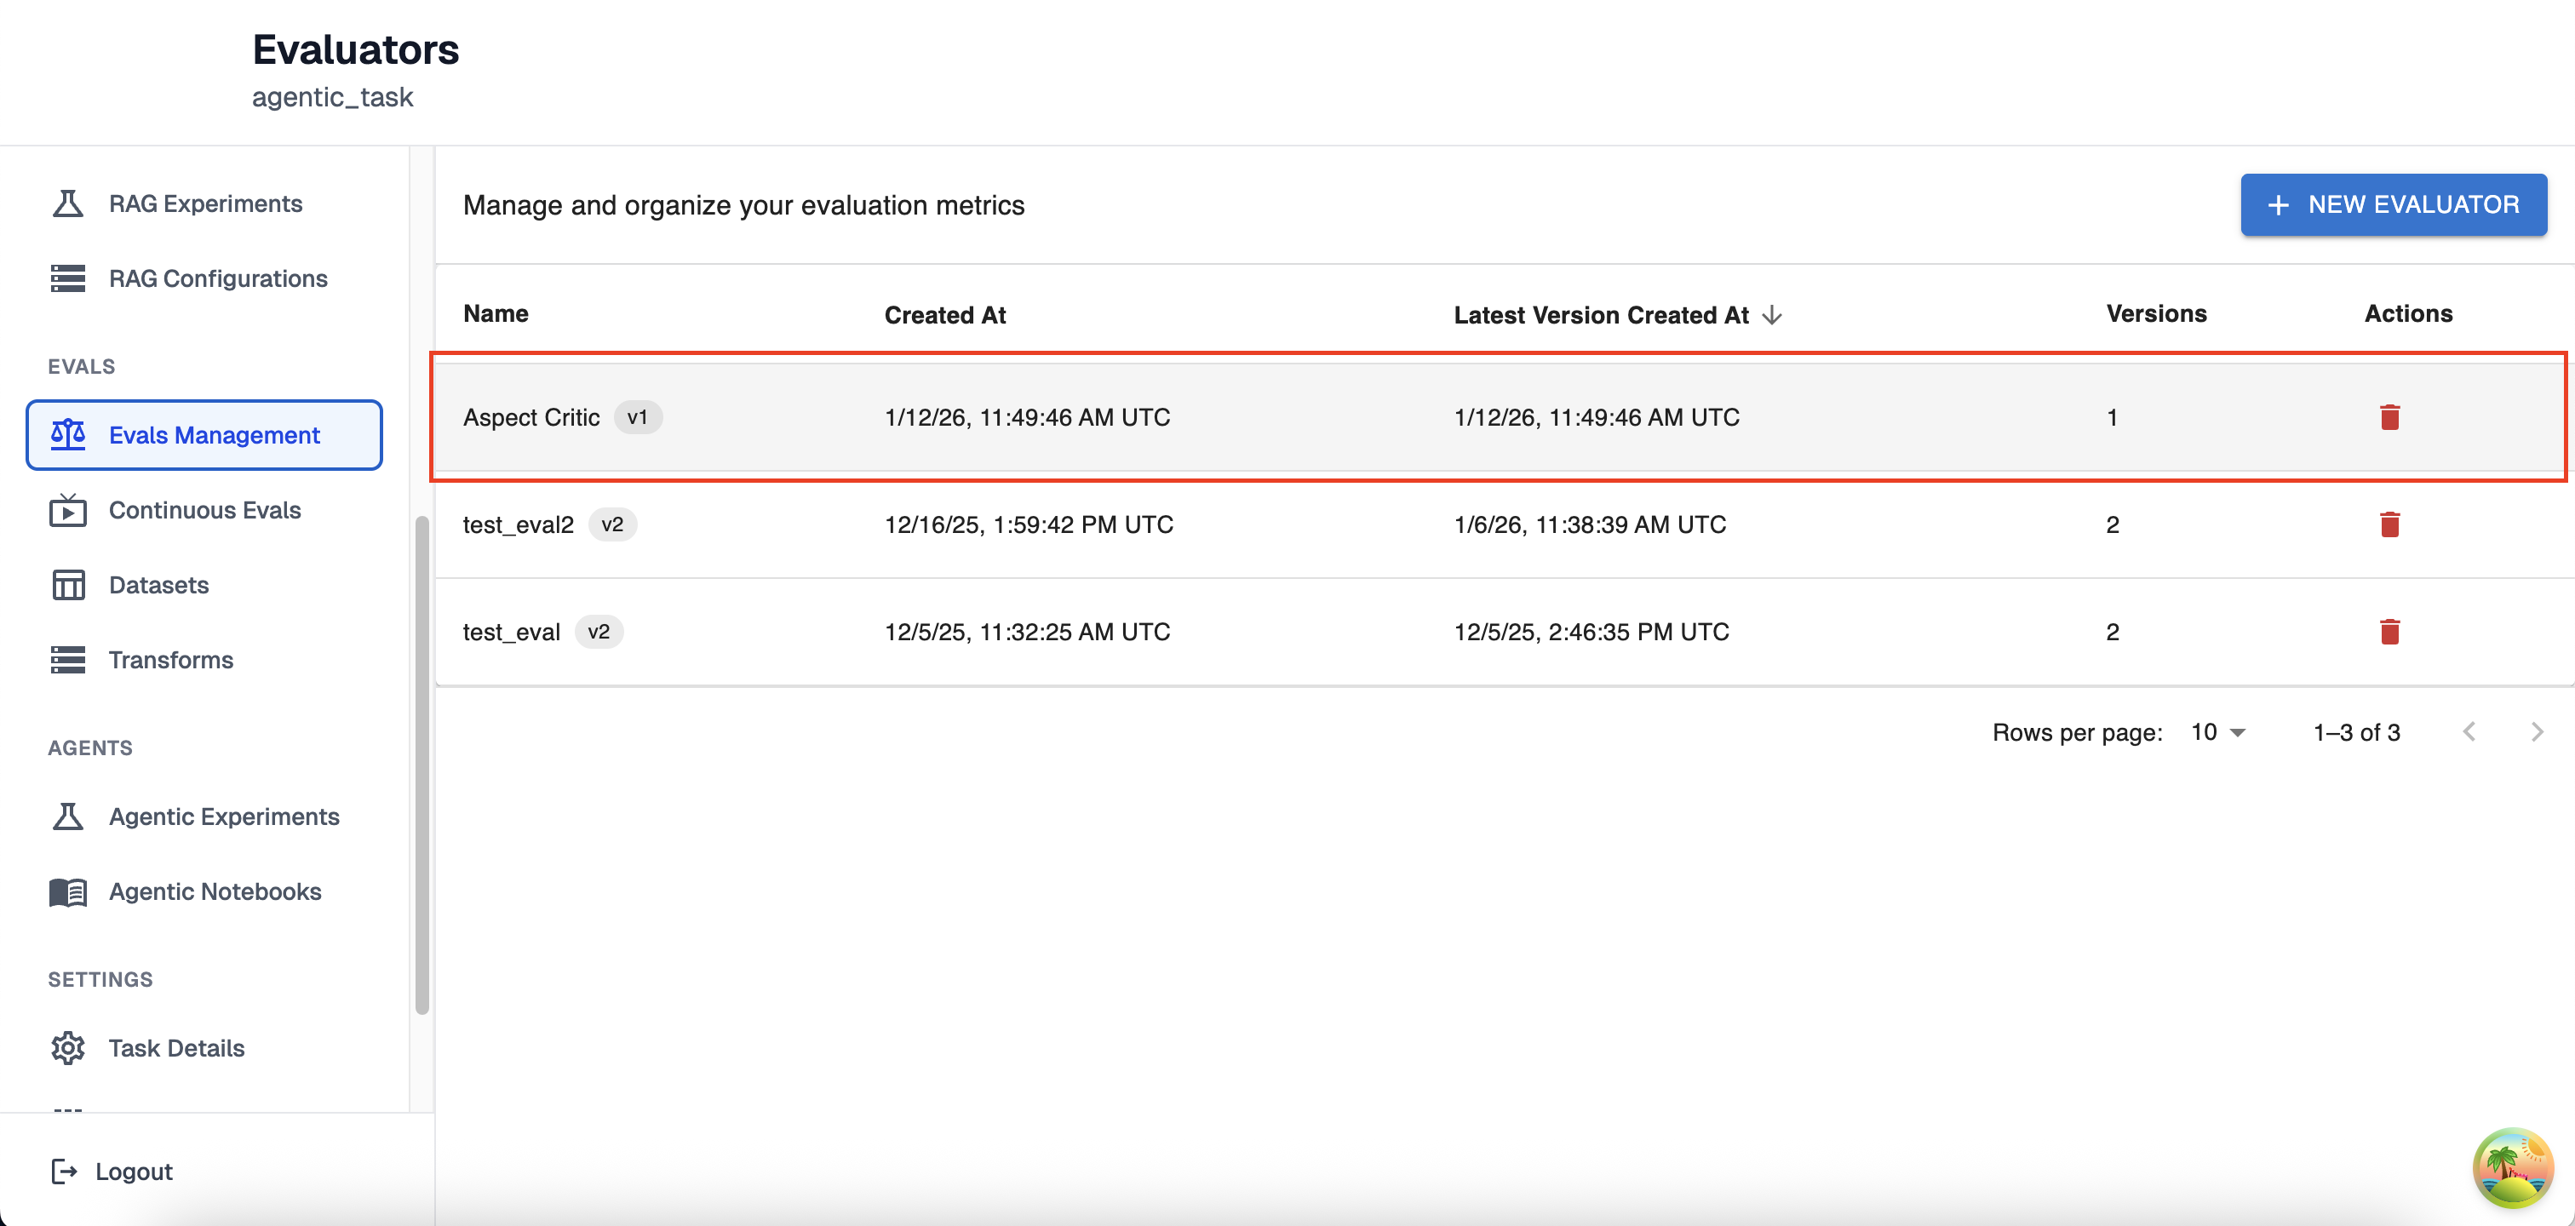Screen dimensions: 2575x1226
Task: Click trash icon for test_eval2 row
Action: pyautogui.click(x=2389, y=524)
